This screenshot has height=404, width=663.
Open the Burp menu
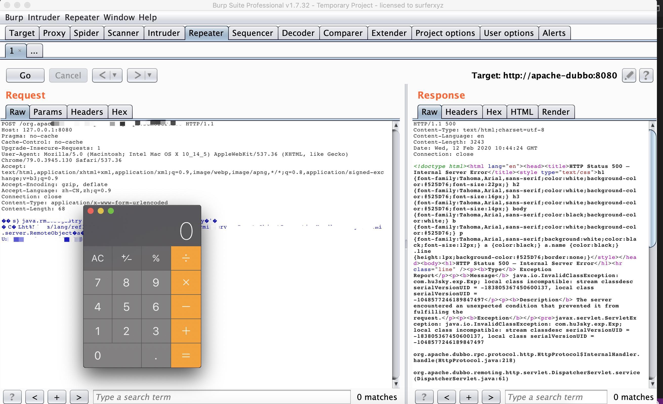tap(14, 17)
